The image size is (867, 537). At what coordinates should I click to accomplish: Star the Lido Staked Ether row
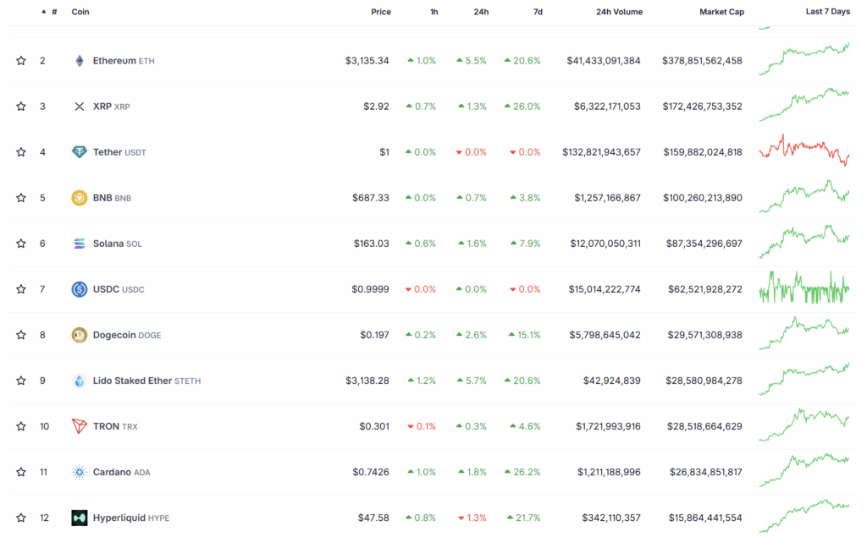21,381
